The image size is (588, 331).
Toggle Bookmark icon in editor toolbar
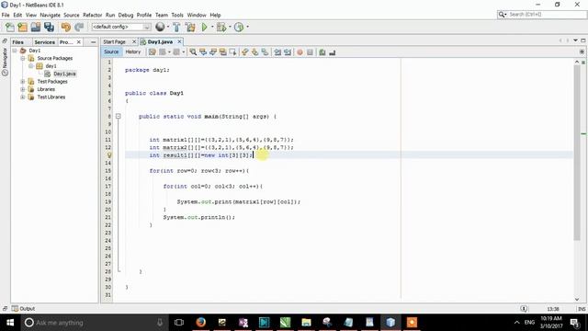click(265, 52)
